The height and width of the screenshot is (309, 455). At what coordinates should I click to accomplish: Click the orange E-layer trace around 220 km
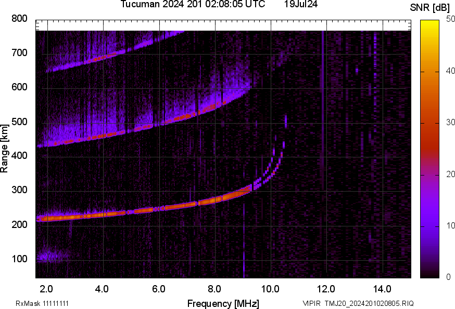(104, 216)
